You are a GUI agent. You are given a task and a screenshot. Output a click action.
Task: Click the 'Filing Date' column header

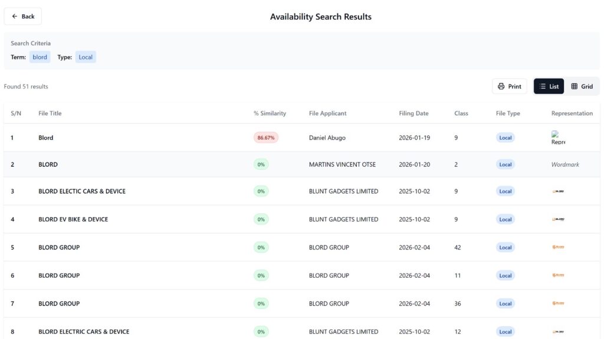click(x=413, y=113)
